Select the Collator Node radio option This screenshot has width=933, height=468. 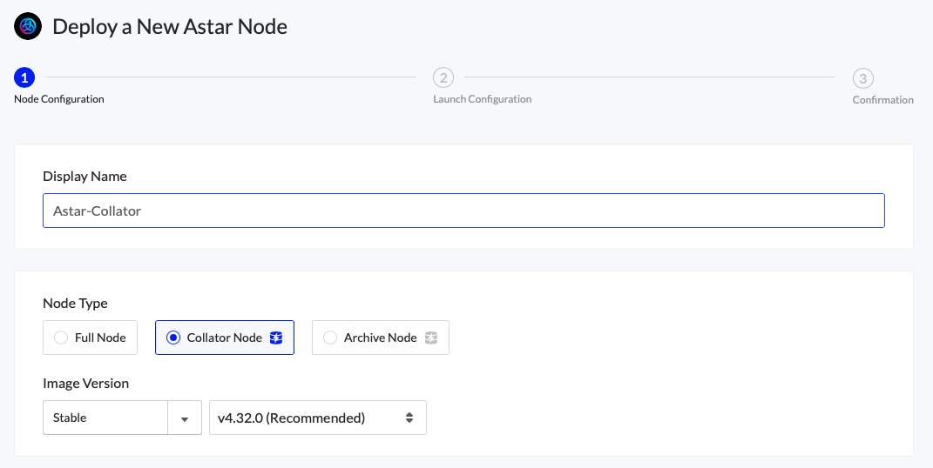173,338
